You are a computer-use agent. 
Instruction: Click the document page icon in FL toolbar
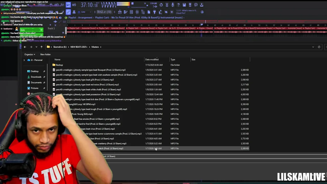(x=149, y=12)
